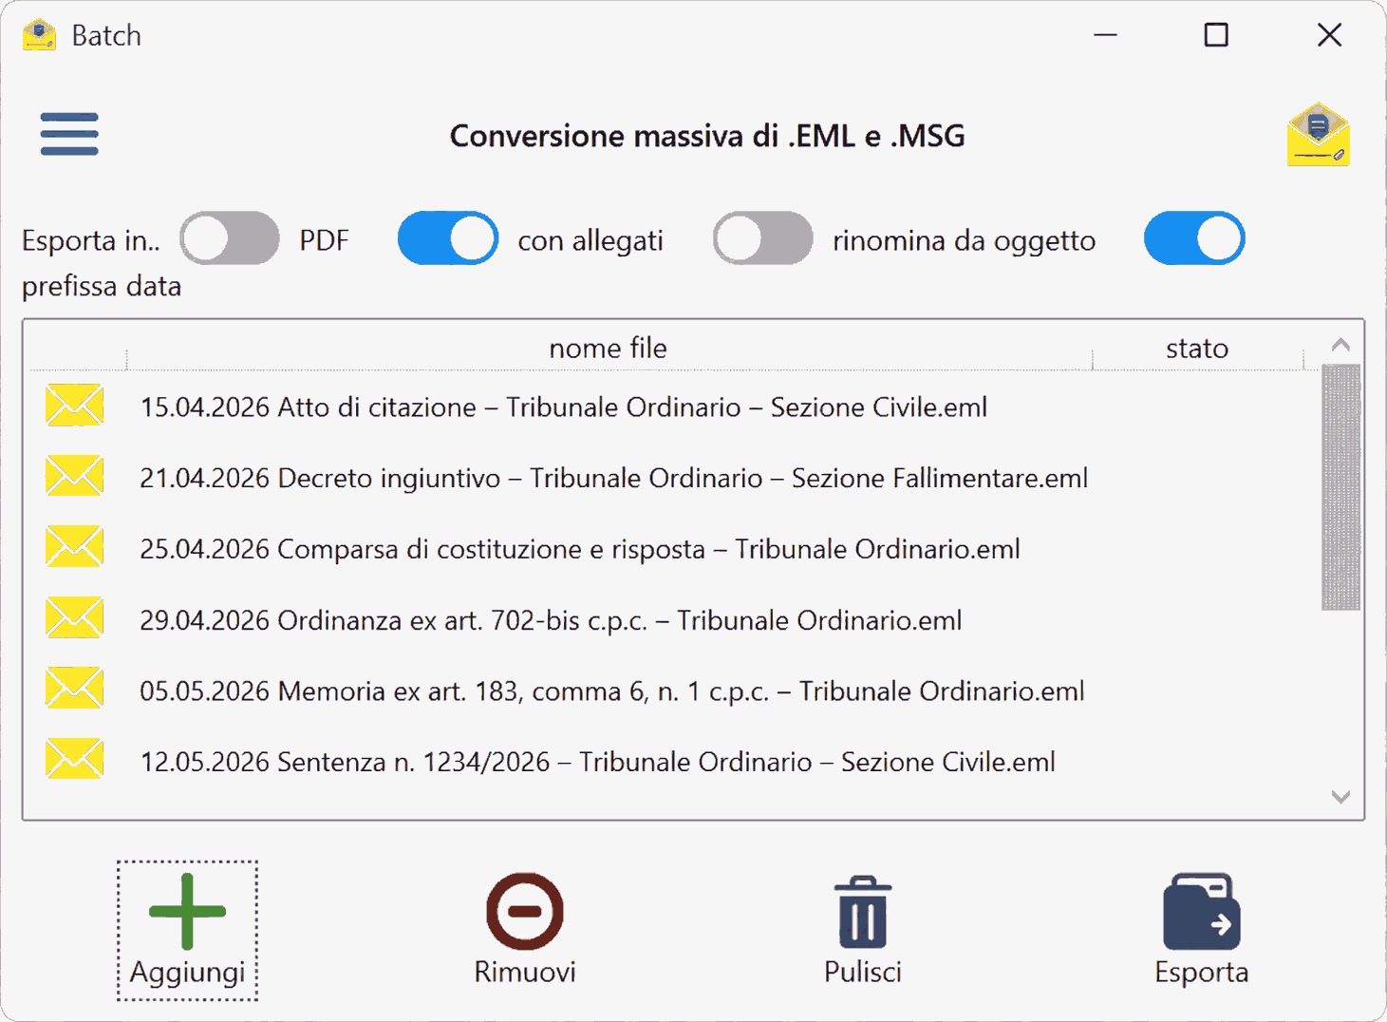Click envelope icon of Atto di citazione
The height and width of the screenshot is (1022, 1387).
pyautogui.click(x=74, y=406)
